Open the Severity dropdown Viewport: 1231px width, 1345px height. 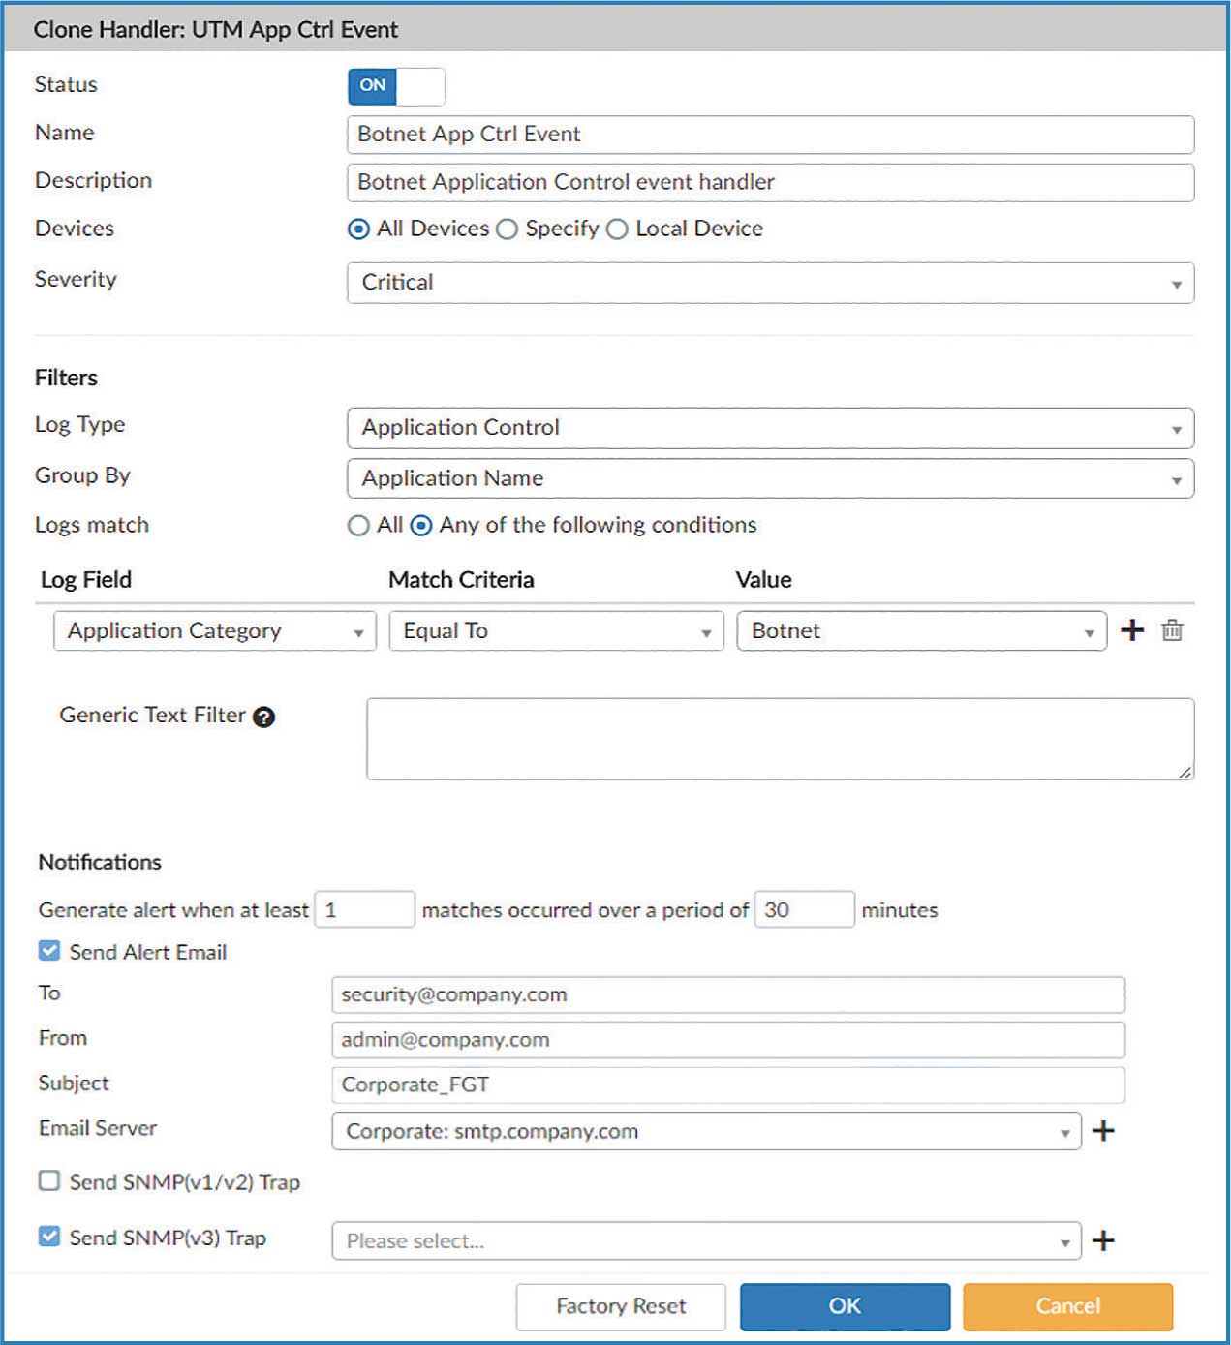click(770, 283)
